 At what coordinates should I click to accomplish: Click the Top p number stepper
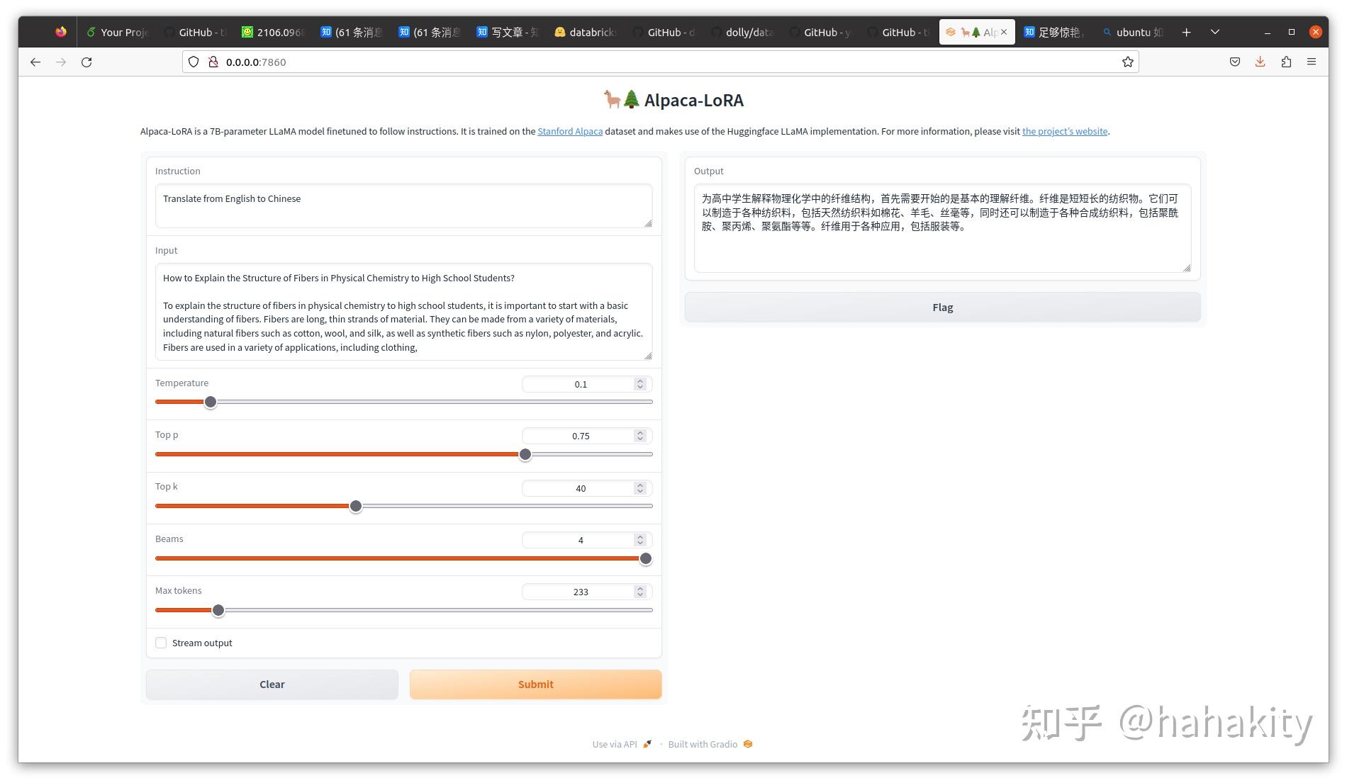pyautogui.click(x=640, y=436)
